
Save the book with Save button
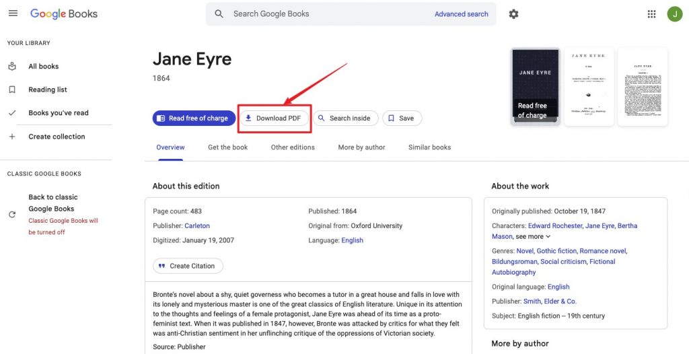(402, 118)
